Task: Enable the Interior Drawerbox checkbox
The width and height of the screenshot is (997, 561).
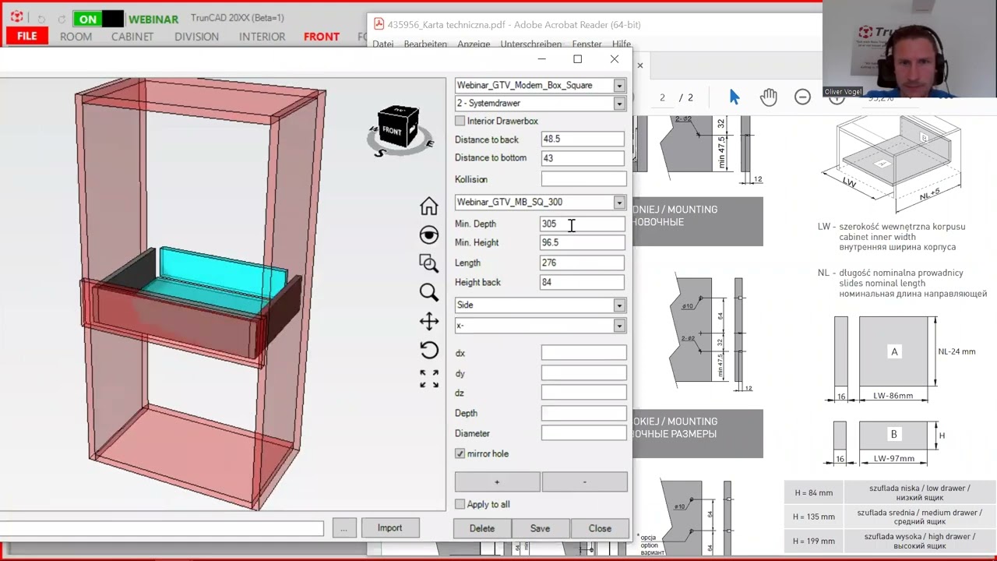Action: point(460,121)
